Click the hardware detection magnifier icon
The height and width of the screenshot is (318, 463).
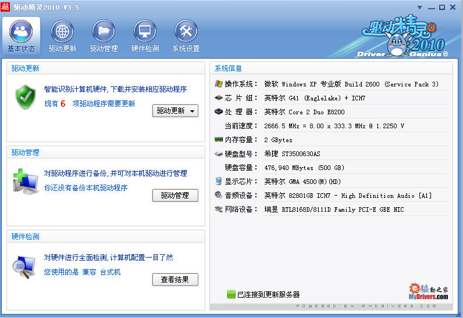[24, 267]
